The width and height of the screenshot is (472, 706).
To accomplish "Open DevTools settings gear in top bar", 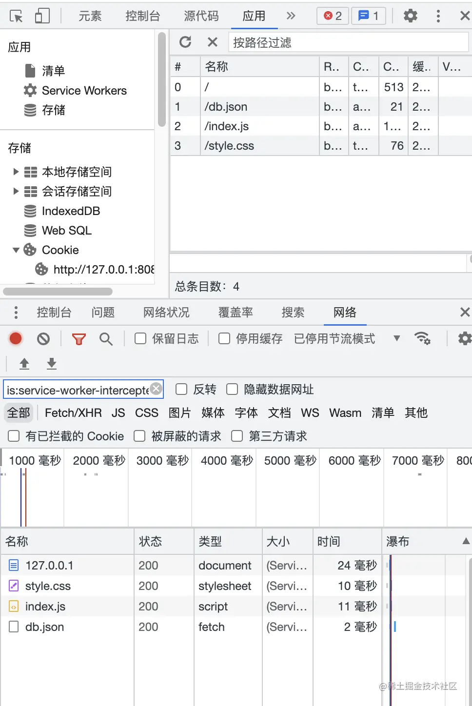I will (x=411, y=16).
